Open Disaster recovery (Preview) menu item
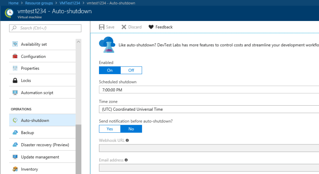The image size is (319, 174). tap(42, 145)
